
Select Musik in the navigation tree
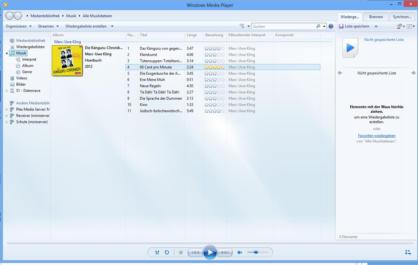[x=18, y=53]
